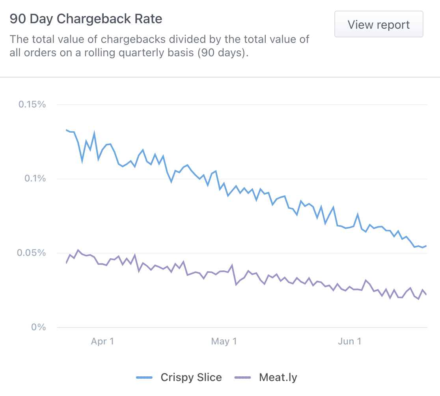The height and width of the screenshot is (396, 440).
Task: Click the Apr 1 date axis label
Action: 103,341
